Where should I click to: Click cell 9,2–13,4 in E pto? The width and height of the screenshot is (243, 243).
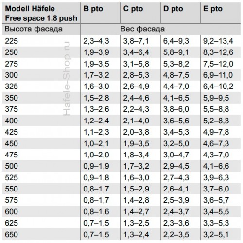[x=218, y=41]
